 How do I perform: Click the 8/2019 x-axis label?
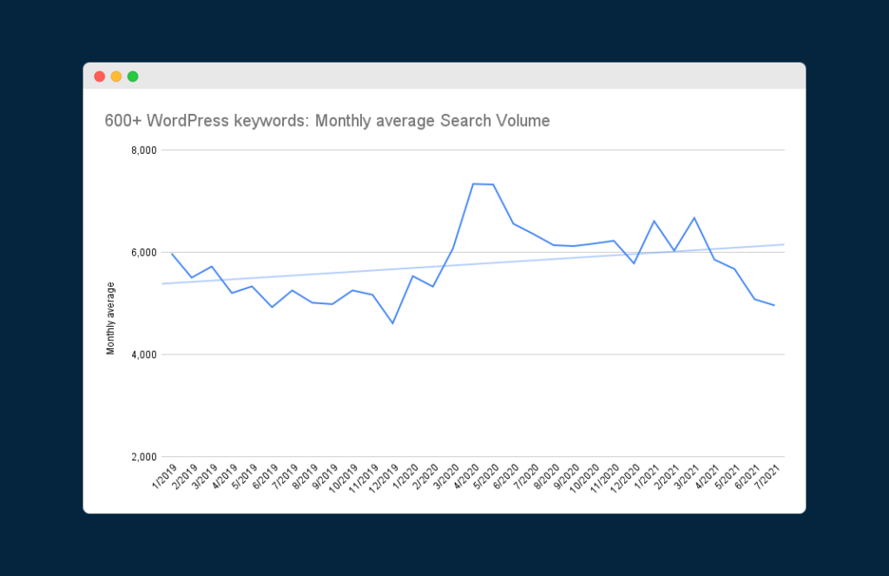tap(305, 477)
